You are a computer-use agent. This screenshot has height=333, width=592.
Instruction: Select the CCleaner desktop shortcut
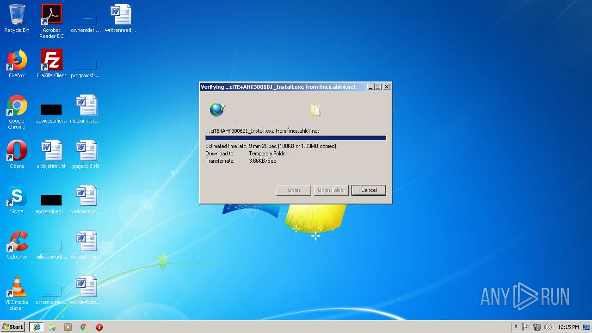(17, 245)
